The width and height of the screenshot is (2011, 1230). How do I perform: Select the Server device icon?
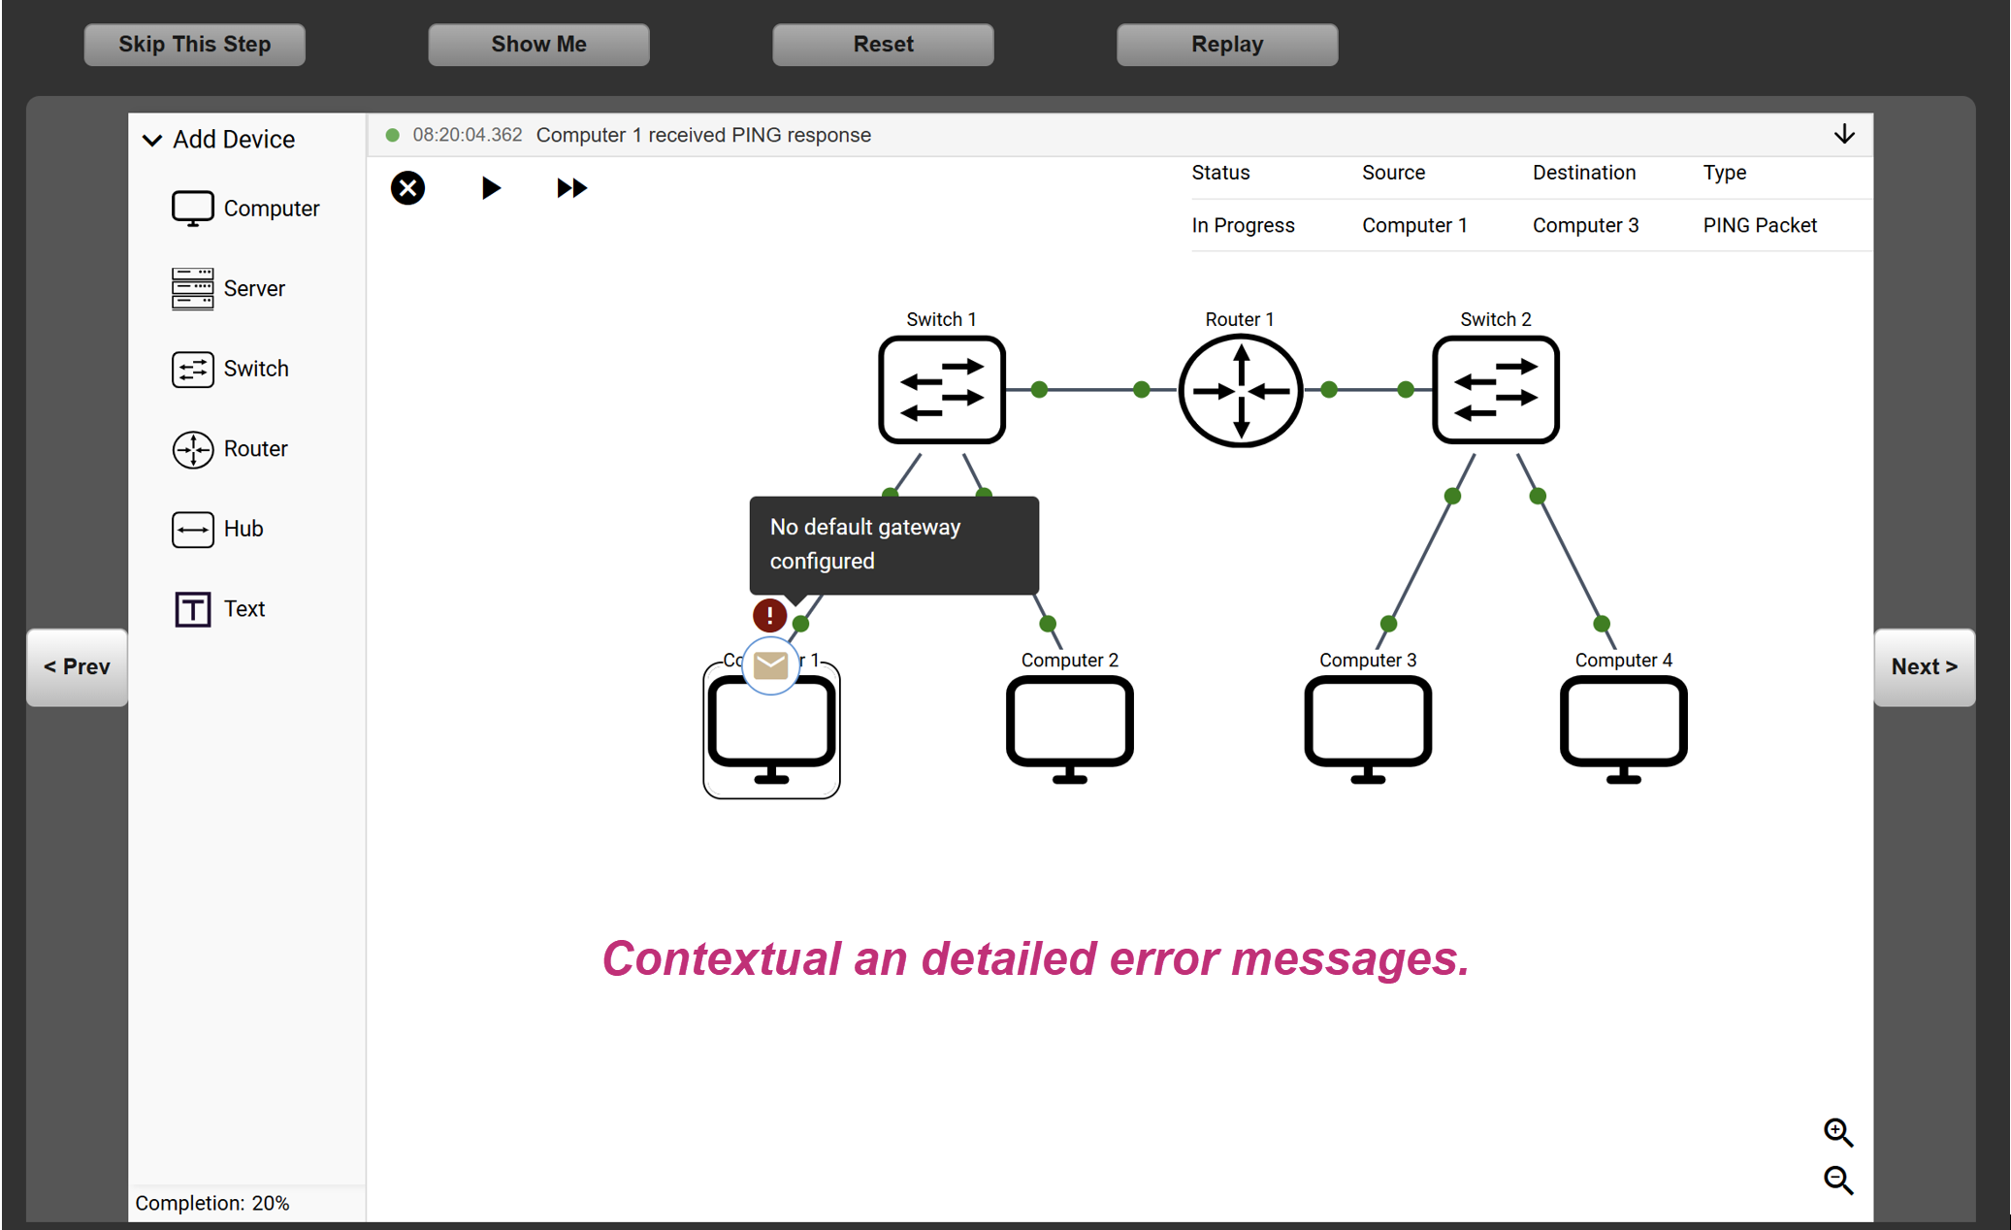coord(192,289)
